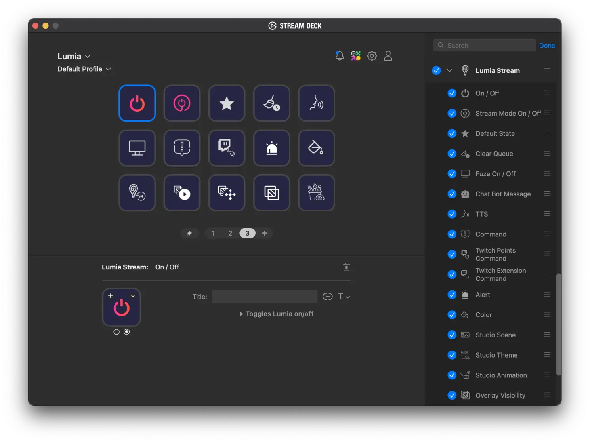Open the Lumia device dropdown
The image size is (590, 442).
click(x=74, y=56)
